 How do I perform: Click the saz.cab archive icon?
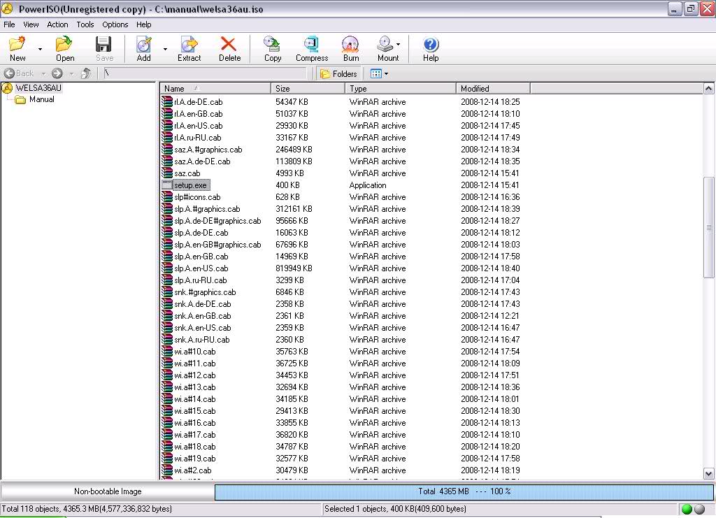click(x=167, y=173)
